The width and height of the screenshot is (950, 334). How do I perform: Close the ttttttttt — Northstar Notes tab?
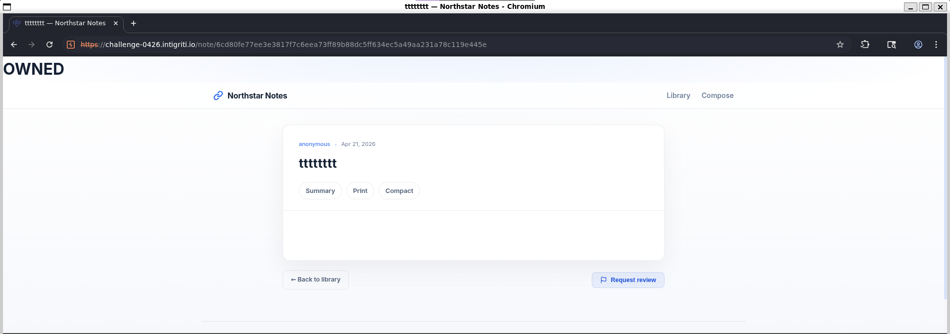pos(116,23)
